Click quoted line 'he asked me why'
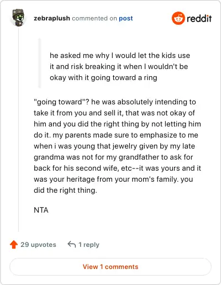Screen dimensions: 221x285 click(120, 55)
